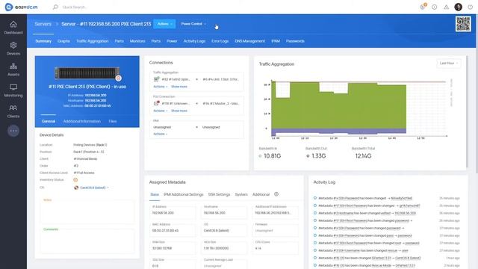Select the SSH Settings metadata tab
The height and width of the screenshot is (269, 478).
[219, 194]
